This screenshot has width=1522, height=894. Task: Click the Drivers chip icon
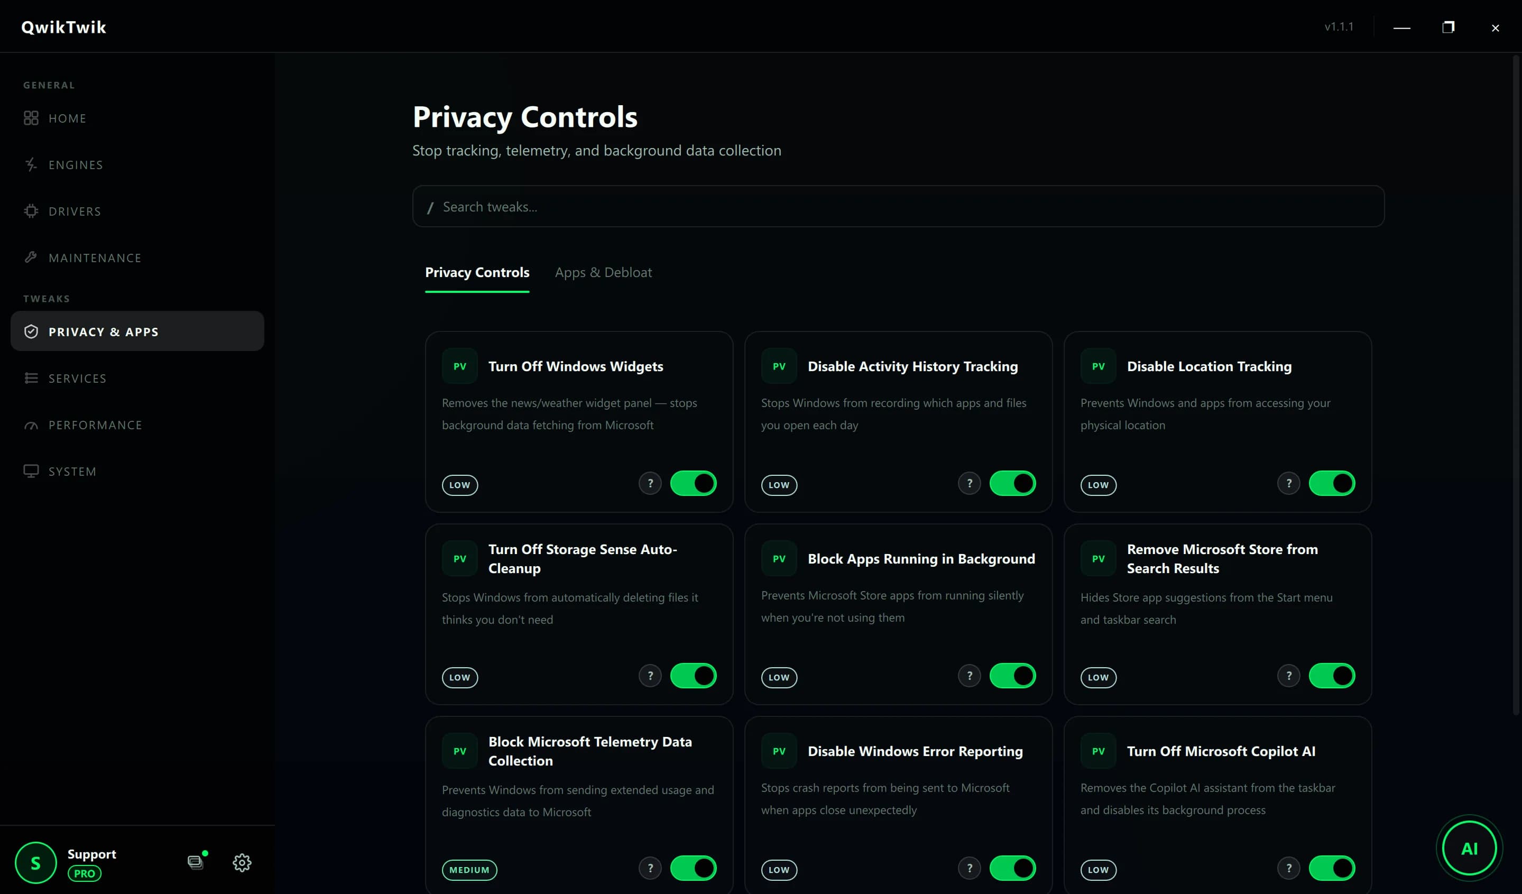pyautogui.click(x=31, y=211)
